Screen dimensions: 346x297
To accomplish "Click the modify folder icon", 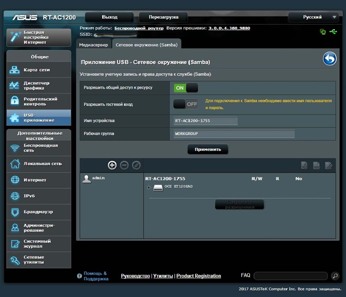I will click(x=328, y=165).
